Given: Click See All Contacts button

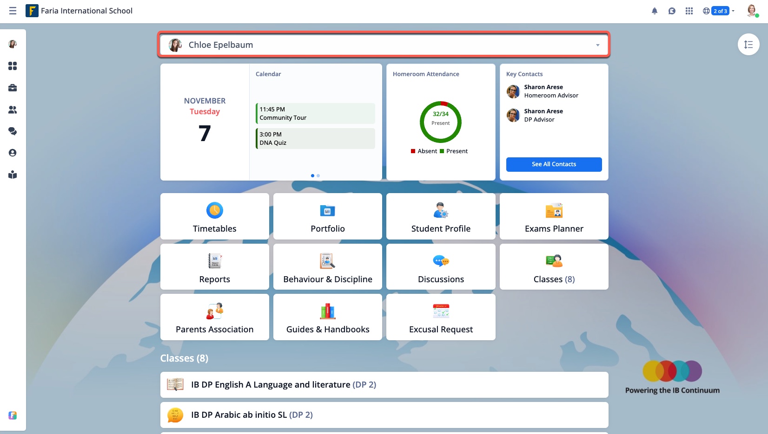Looking at the screenshot, I should [x=554, y=164].
